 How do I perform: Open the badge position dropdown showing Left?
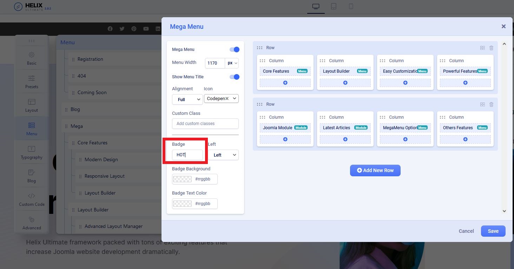tap(223, 155)
